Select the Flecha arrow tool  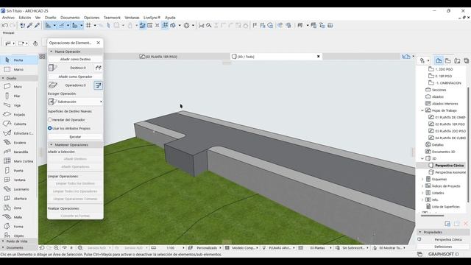point(18,60)
